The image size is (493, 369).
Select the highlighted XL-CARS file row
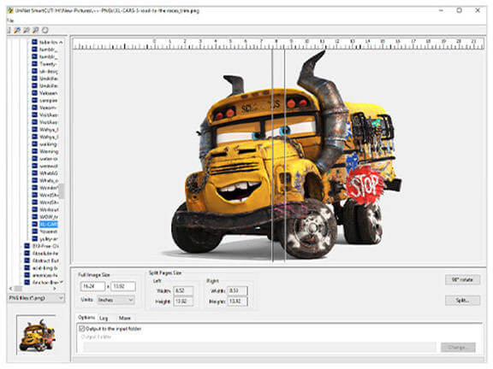coord(49,224)
